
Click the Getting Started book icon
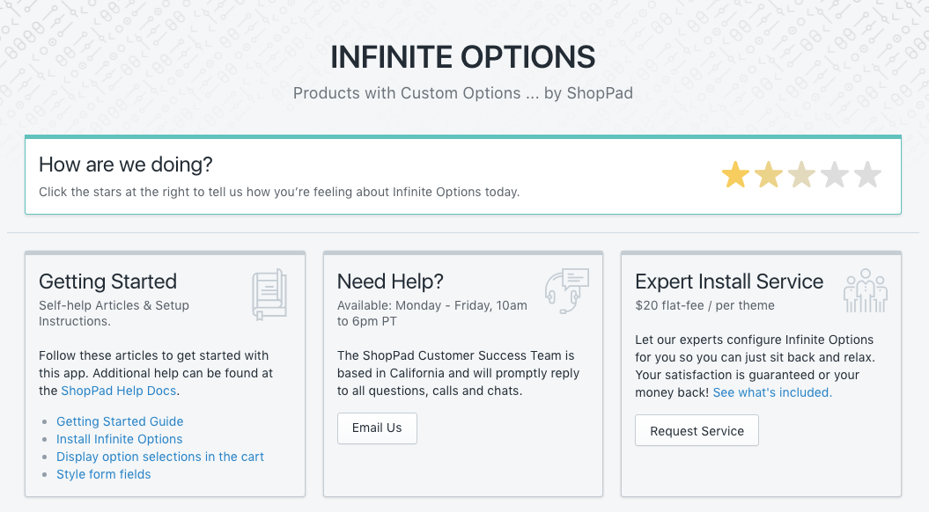(x=269, y=294)
